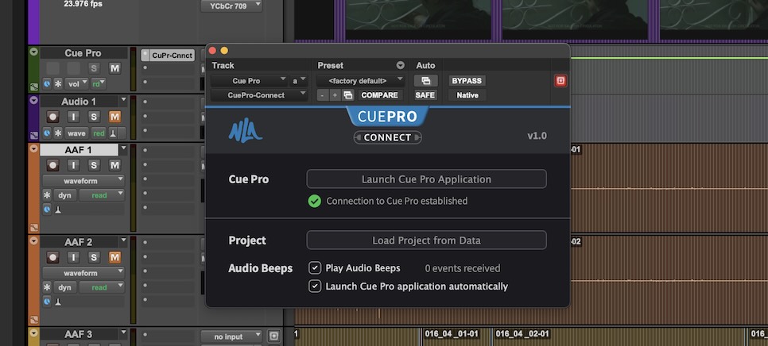Screen dimensions: 768x346
Task: Solo the AAF 1 track
Action: click(94, 165)
